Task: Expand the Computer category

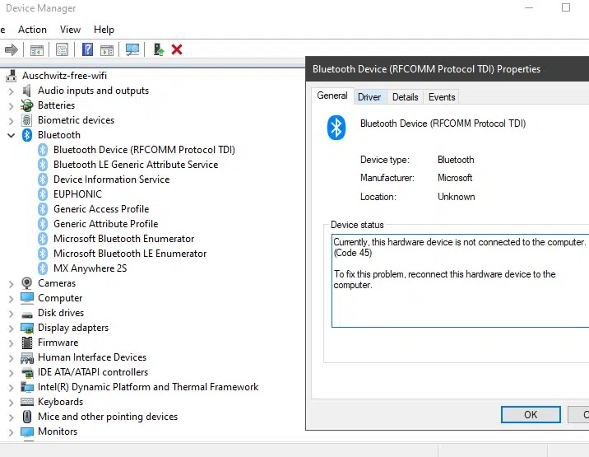Action: [x=12, y=299]
